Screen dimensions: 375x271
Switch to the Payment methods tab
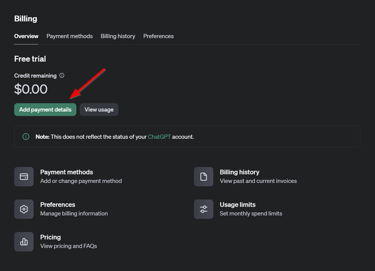tap(69, 36)
